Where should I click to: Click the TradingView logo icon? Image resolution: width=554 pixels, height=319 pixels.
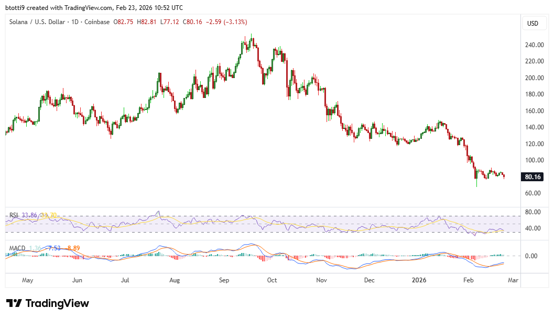pos(14,303)
